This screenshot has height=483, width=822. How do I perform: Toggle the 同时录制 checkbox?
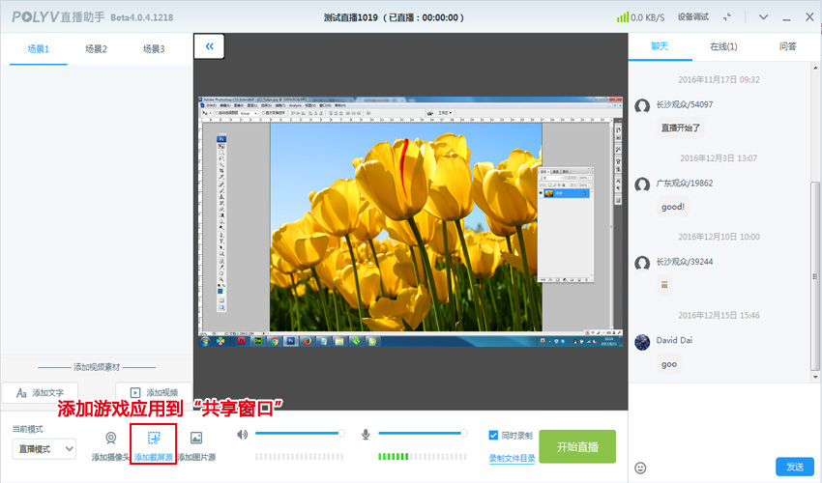pos(494,436)
